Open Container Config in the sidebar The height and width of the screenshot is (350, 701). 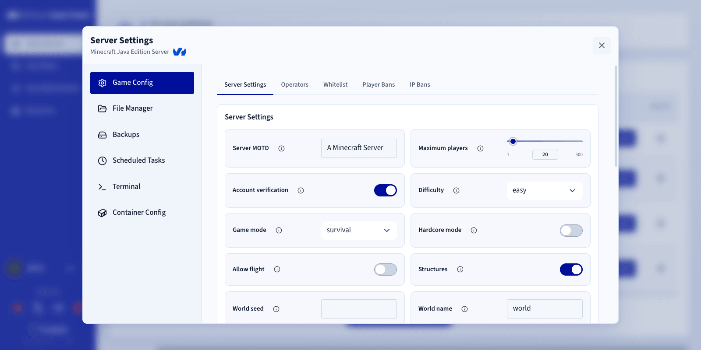(142, 213)
